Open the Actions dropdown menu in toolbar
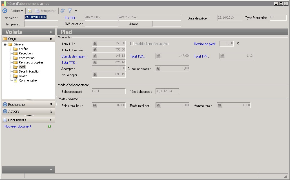 (17, 11)
